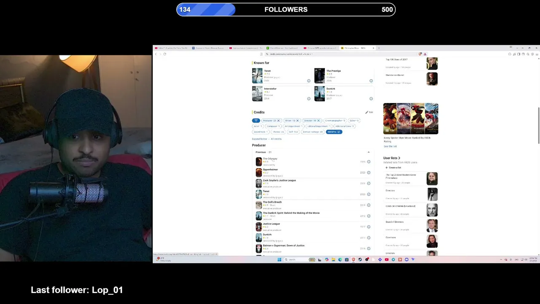Open info for Interstellar in Known for
The width and height of the screenshot is (540, 304).
(x=309, y=99)
